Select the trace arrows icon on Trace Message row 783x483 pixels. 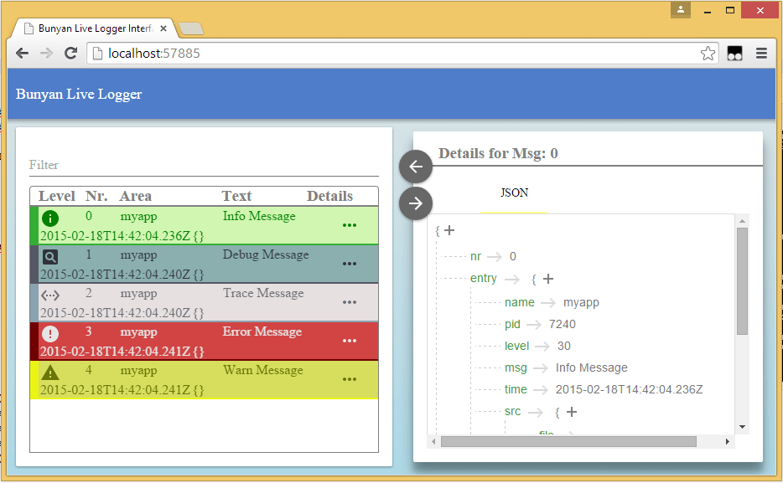click(x=50, y=295)
